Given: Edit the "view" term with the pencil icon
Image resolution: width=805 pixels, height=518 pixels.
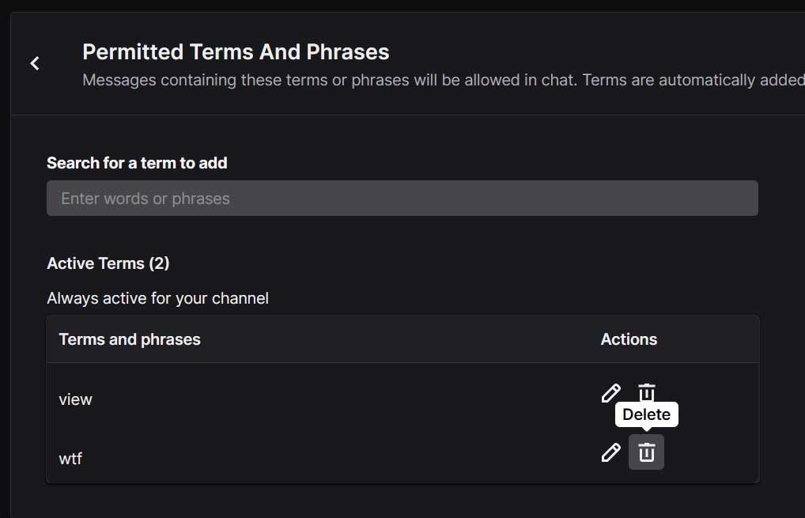Looking at the screenshot, I should [610, 393].
